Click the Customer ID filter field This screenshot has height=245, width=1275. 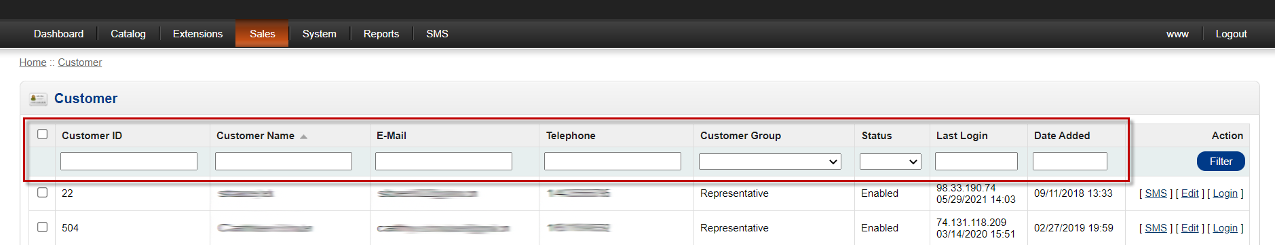[129, 161]
